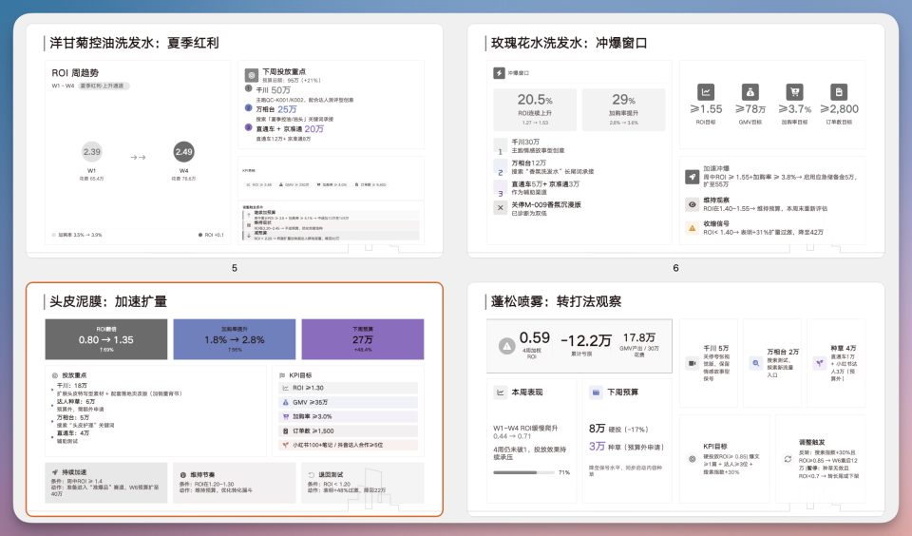Click the chart icon next to 本周表现
The image size is (912, 536).
click(501, 392)
